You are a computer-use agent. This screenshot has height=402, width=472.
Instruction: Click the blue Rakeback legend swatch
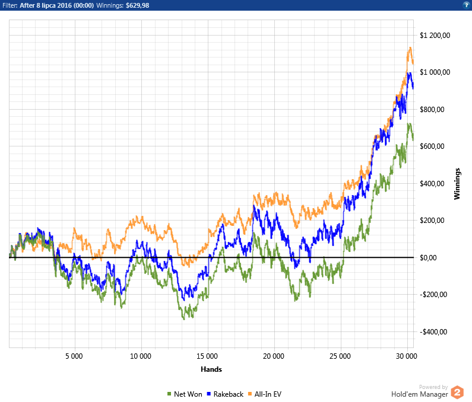(x=209, y=394)
